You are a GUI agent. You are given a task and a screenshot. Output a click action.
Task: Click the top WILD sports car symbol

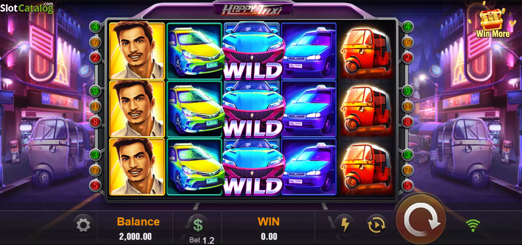(x=252, y=51)
